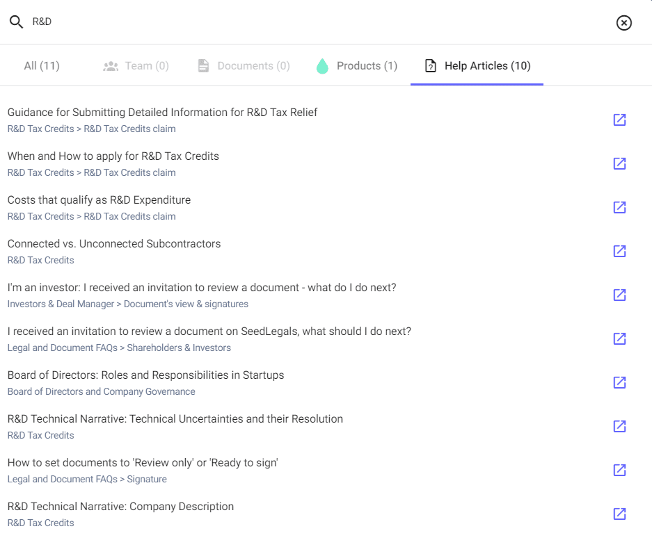Click external link icon beside I'm an investor article
This screenshot has height=547, width=652.
619,295
